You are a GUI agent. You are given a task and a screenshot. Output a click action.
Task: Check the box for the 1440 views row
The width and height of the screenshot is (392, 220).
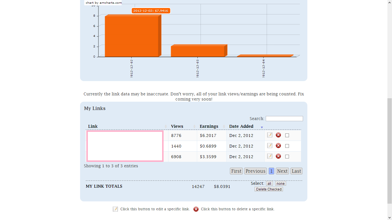coord(287,146)
